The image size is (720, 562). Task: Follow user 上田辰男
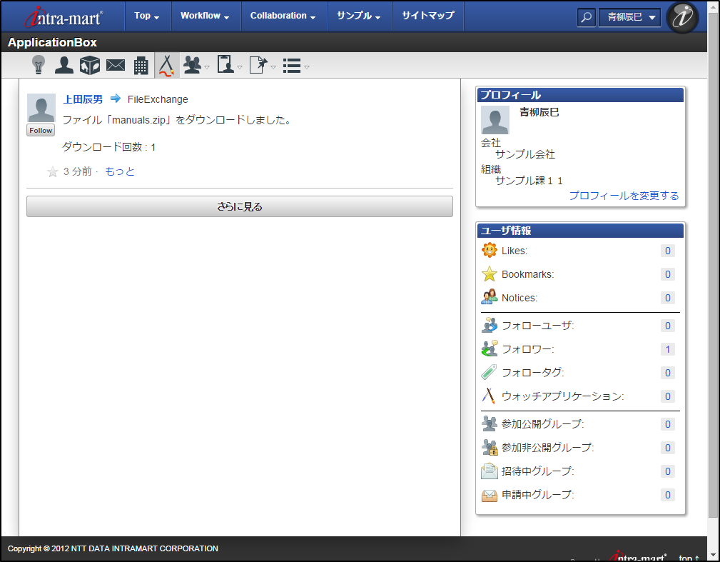(x=41, y=130)
